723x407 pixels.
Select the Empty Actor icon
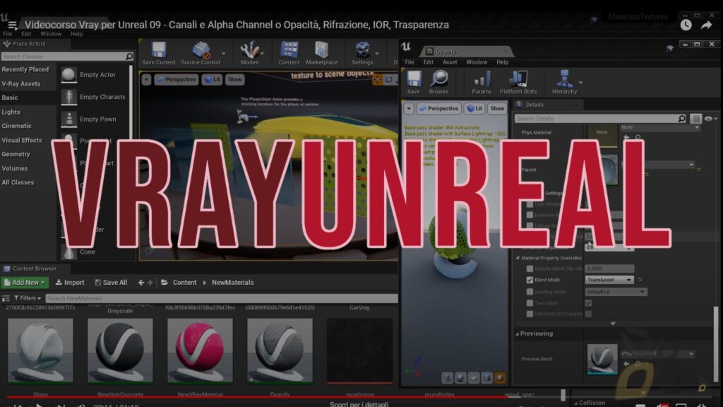click(68, 75)
